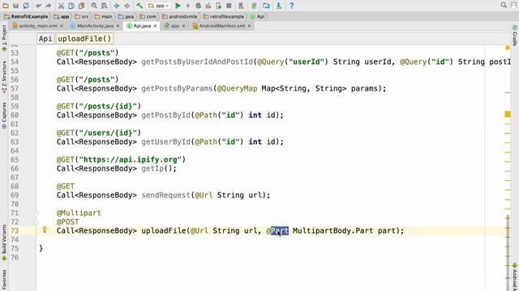Click the Sync Project with Gradle icon
The width and height of the screenshot is (519, 291).
(x=254, y=6)
